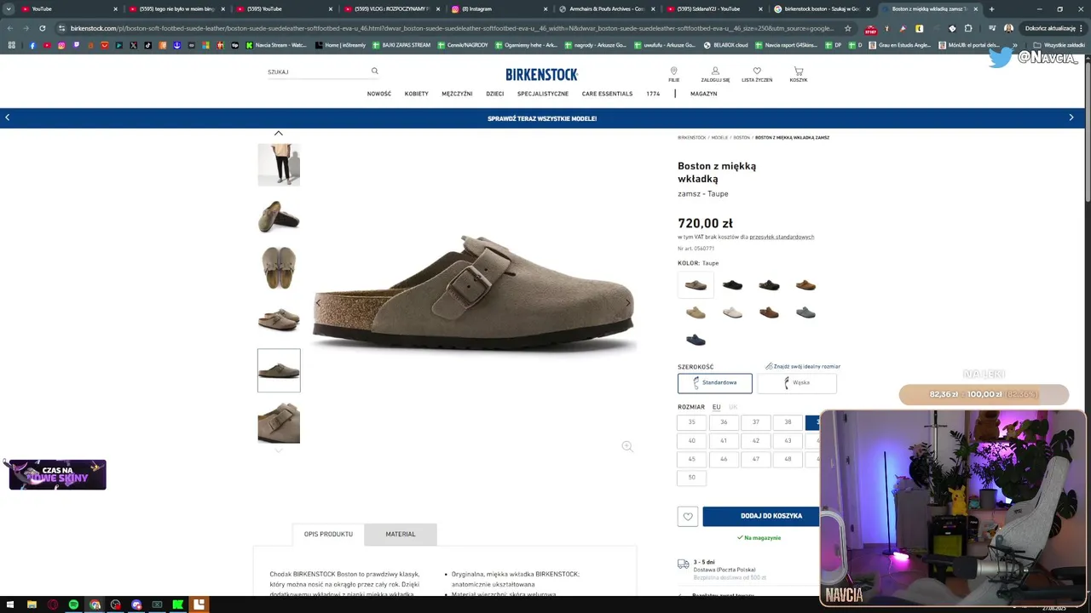The height and width of the screenshot is (613, 1091).
Task: Open Kick app from the taskbar
Action: 178,604
